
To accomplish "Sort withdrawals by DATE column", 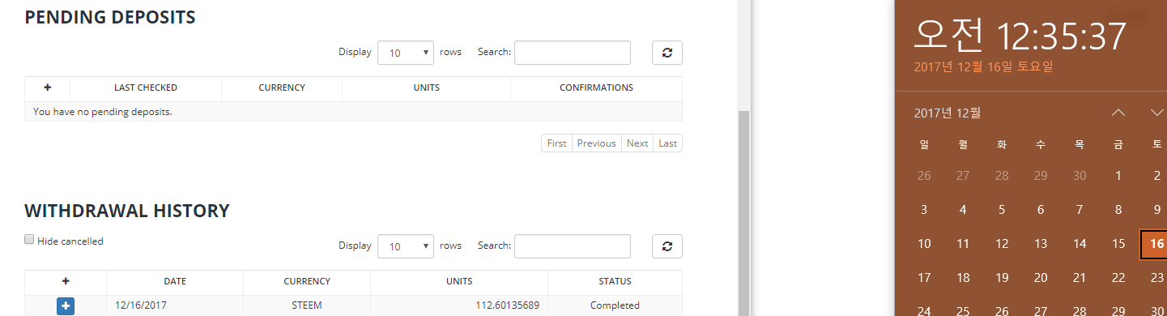I will (175, 281).
